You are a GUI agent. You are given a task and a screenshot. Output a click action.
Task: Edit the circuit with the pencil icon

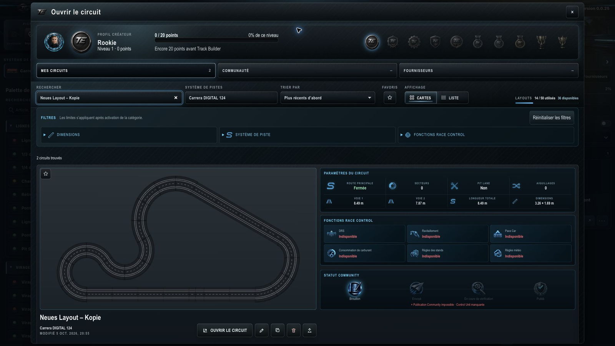click(261, 330)
